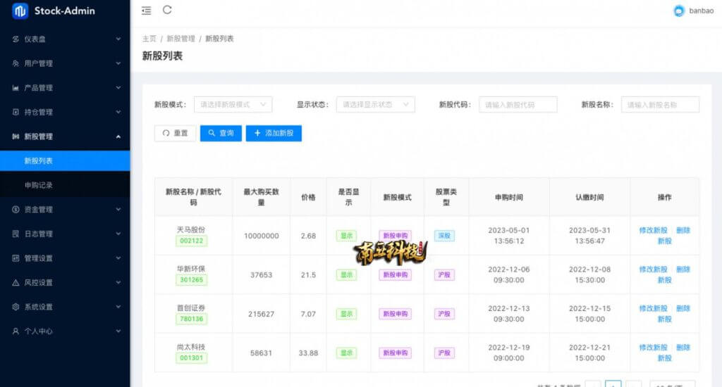Open the 显示状态 select dropdown
This screenshot has height=387, width=722.
coord(375,105)
